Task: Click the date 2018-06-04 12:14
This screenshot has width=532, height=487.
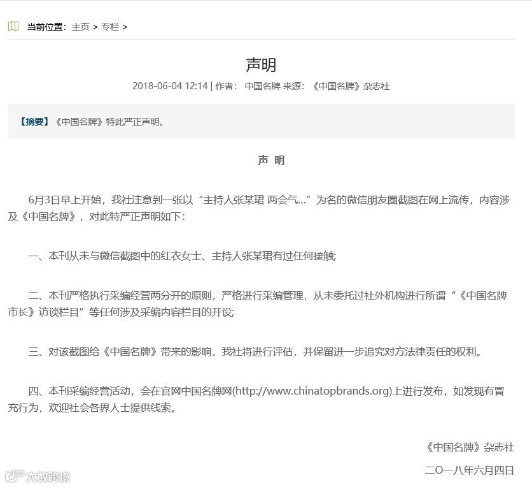Action: click(170, 86)
